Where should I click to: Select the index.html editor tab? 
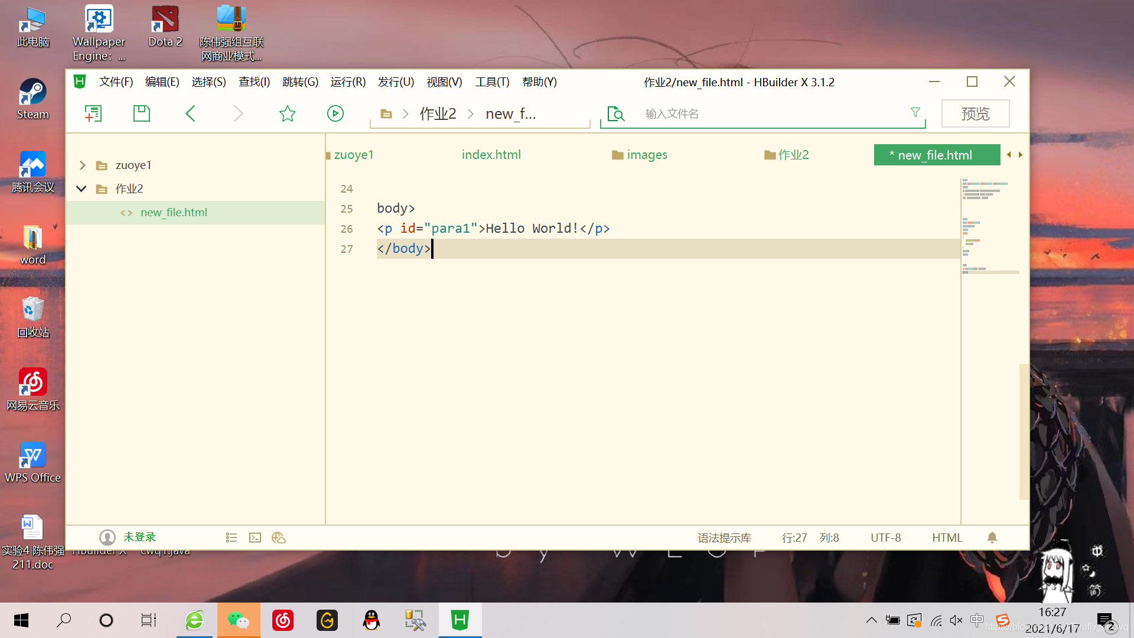pyautogui.click(x=491, y=154)
